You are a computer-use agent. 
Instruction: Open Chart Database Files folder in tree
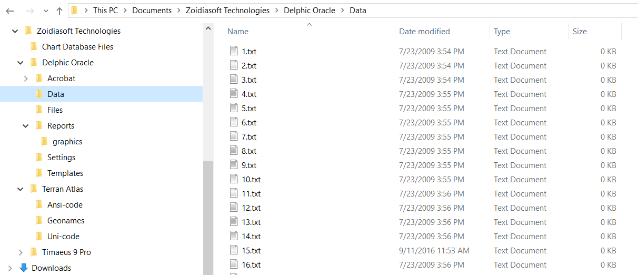tap(77, 46)
